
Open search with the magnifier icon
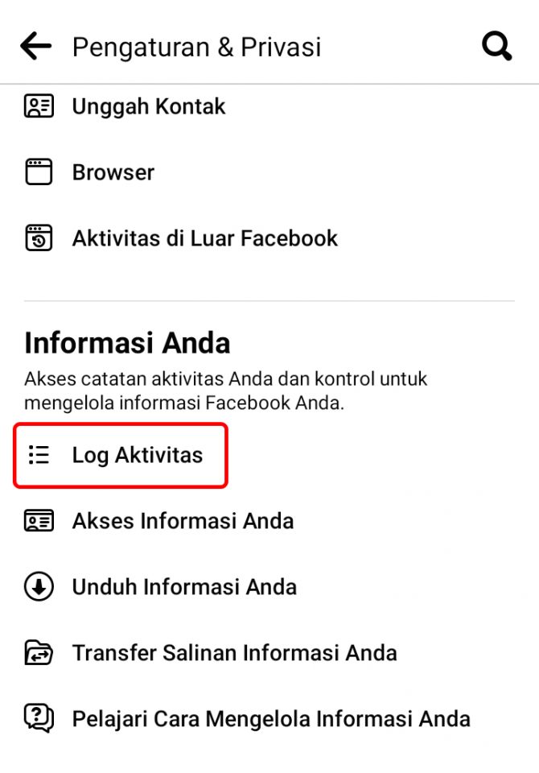click(x=496, y=46)
